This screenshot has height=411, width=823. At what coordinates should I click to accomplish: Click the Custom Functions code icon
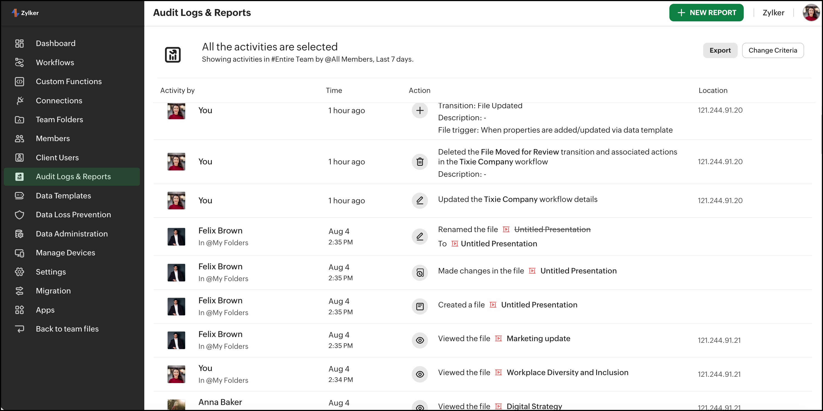pos(19,82)
